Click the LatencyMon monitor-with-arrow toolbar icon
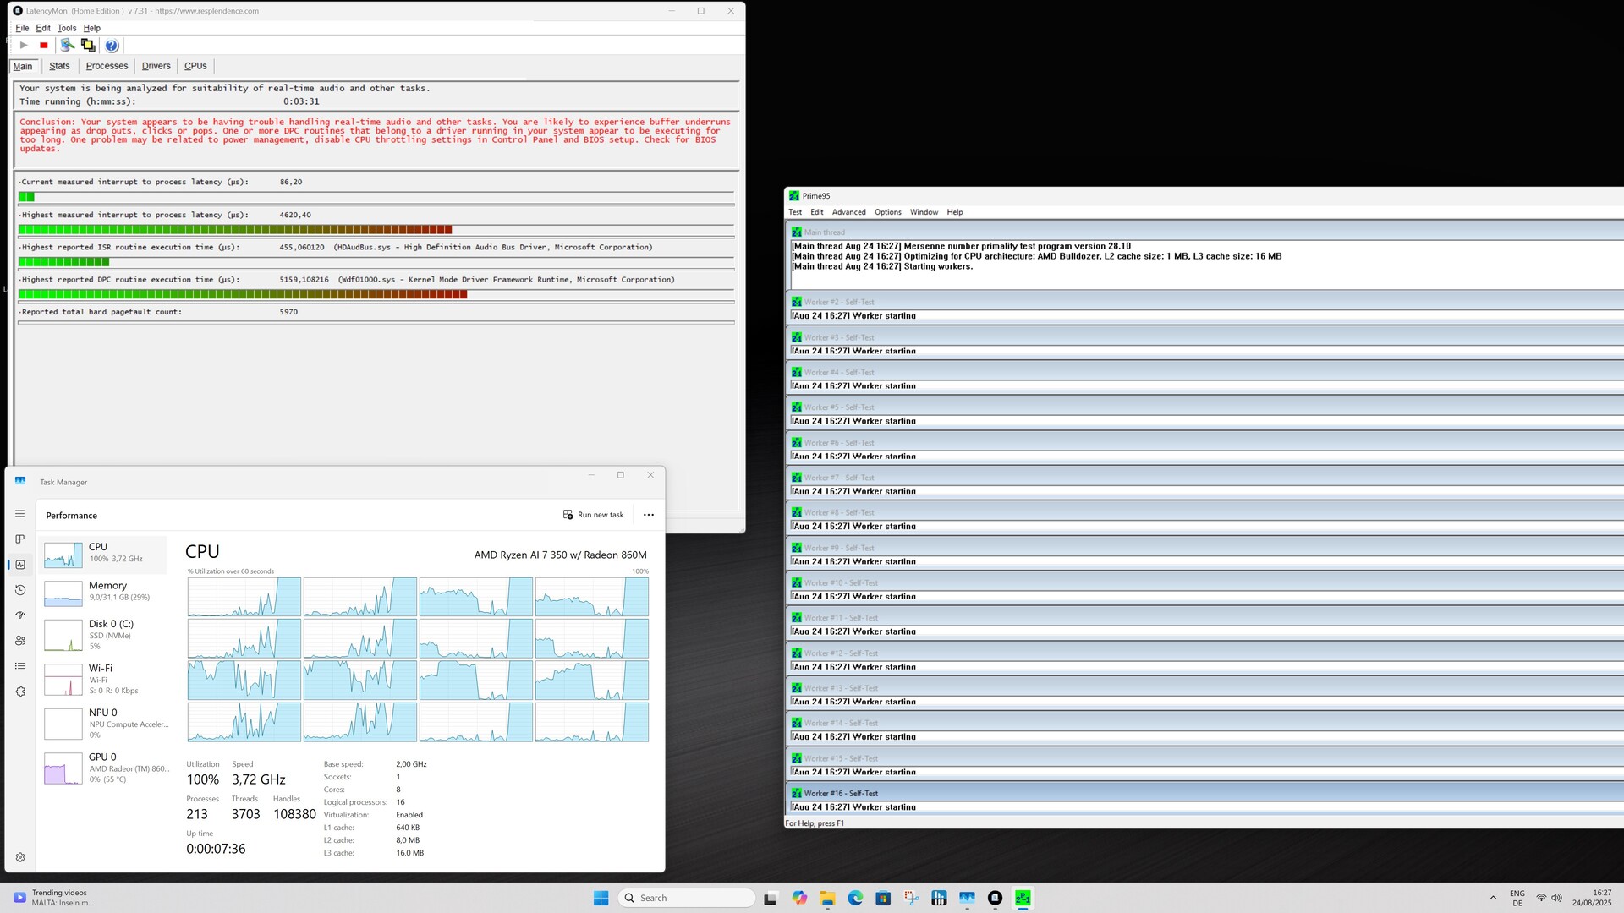1624x913 pixels. [67, 46]
